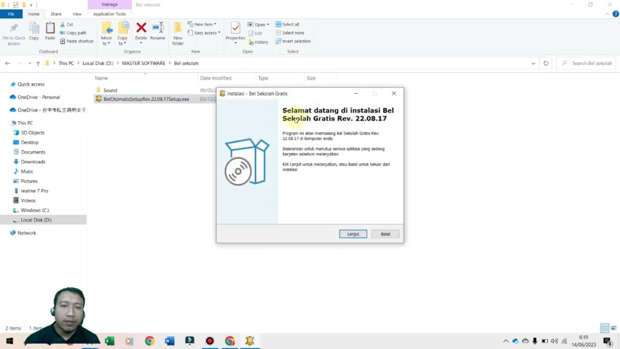Select This PC in navigation pane
The image size is (620, 349).
tap(25, 123)
